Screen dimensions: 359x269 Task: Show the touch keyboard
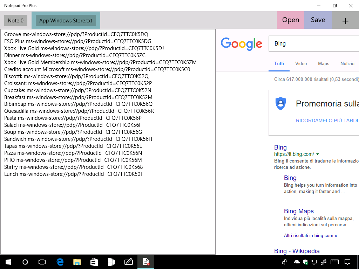[x=335, y=262]
